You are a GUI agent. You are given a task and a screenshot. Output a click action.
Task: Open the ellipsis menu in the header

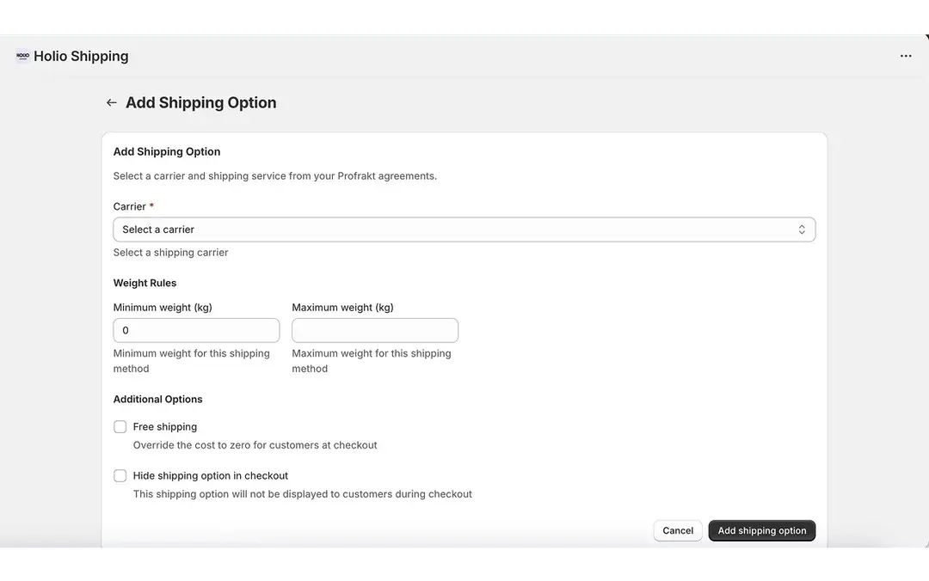pos(906,55)
